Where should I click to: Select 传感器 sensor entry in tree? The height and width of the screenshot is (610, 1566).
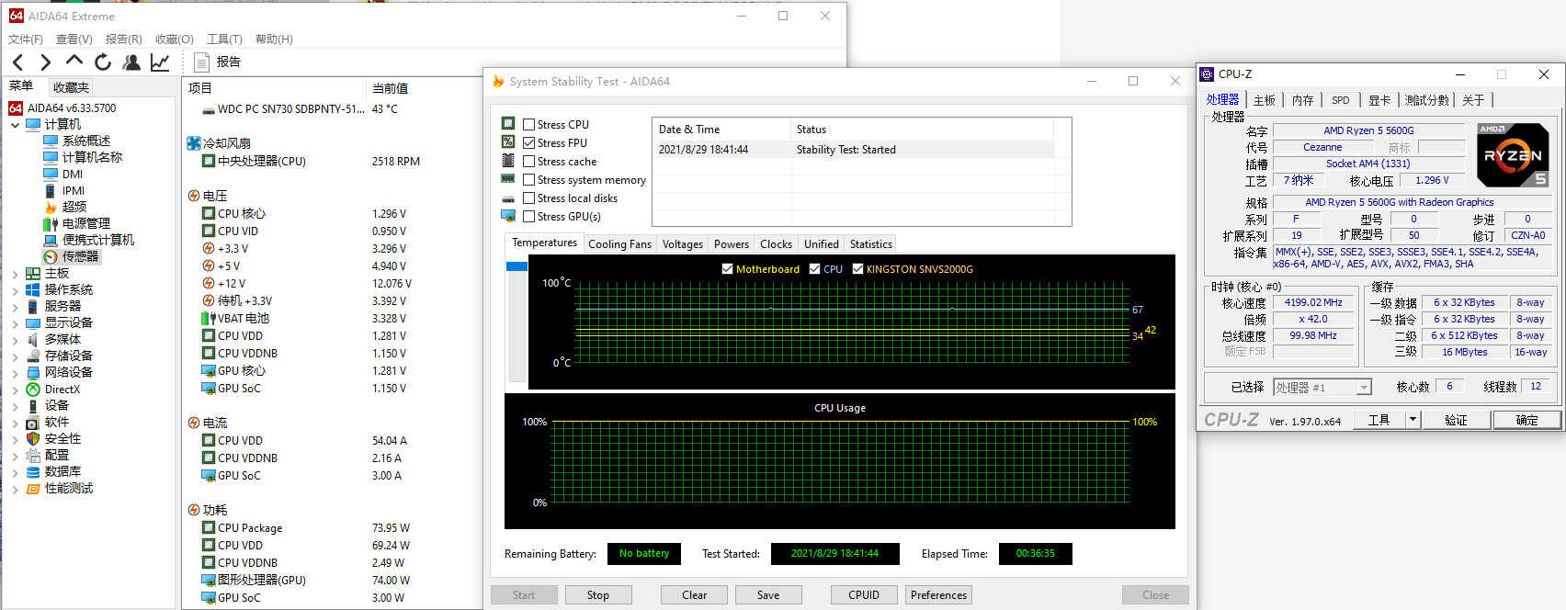click(81, 256)
